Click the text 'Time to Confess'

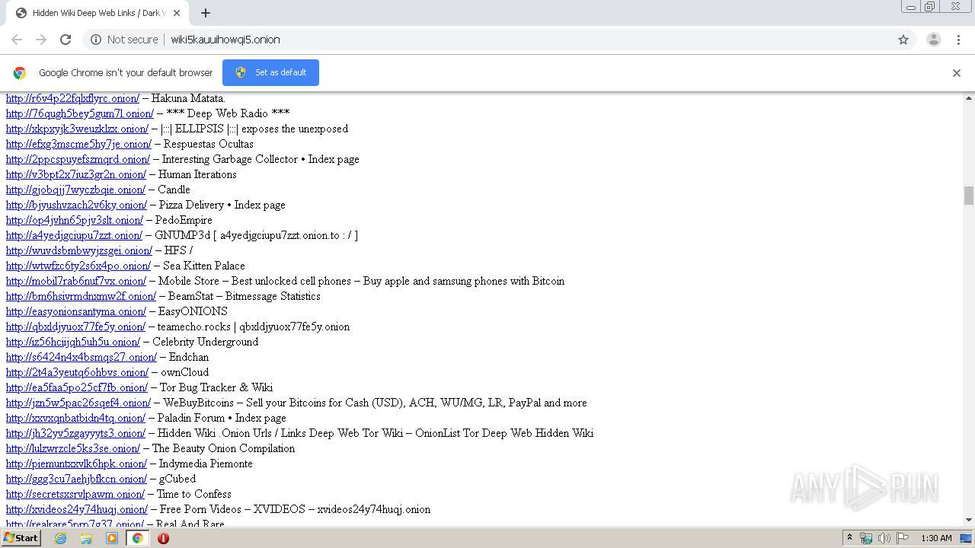coord(194,494)
